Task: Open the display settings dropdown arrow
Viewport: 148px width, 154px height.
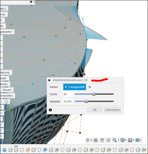Action: [126, 140]
